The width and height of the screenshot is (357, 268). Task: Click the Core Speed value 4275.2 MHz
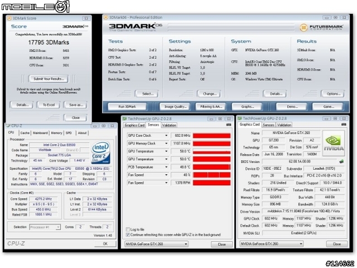pos(44,199)
